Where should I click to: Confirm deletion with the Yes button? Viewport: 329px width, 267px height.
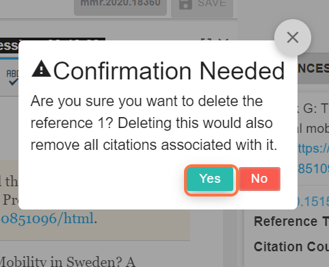click(x=210, y=179)
